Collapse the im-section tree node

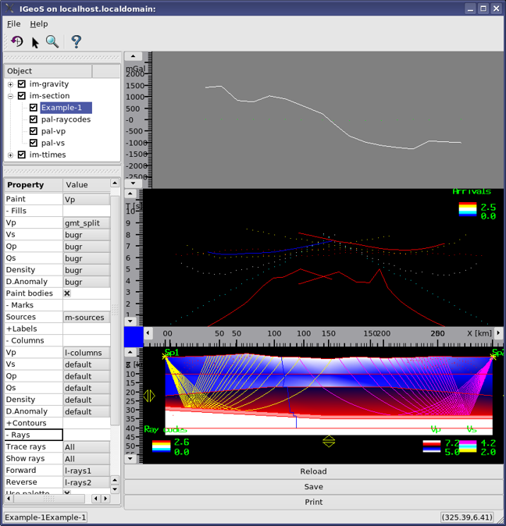[x=10, y=96]
